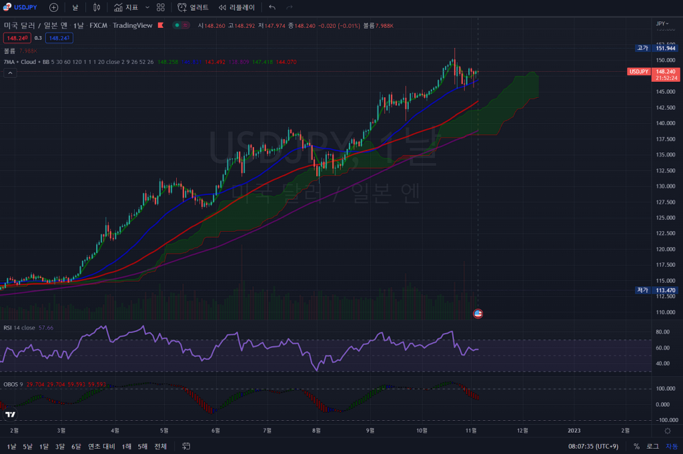This screenshot has width=683, height=454.
Task: Click the TradingView logo on chart
Action: [10, 414]
